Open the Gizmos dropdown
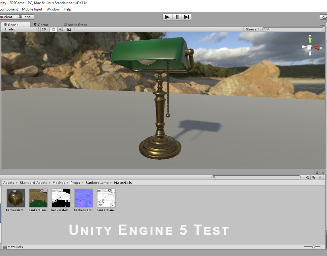The image size is (327, 256). tap(251, 29)
